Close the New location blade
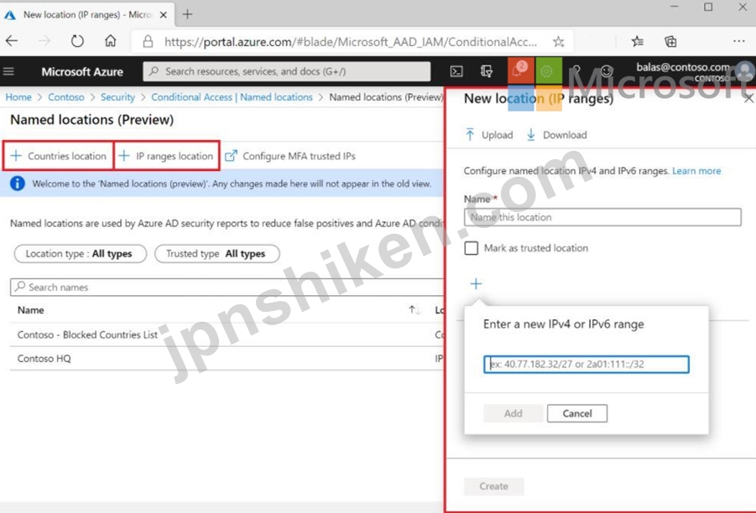 (x=748, y=99)
